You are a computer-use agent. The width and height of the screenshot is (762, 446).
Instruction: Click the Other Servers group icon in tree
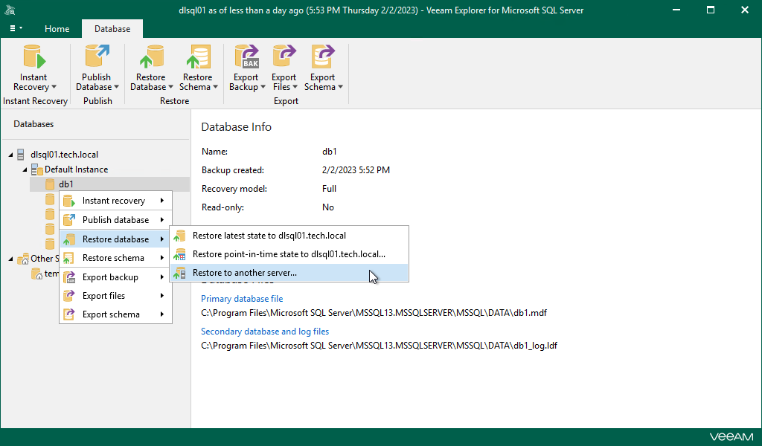point(23,259)
